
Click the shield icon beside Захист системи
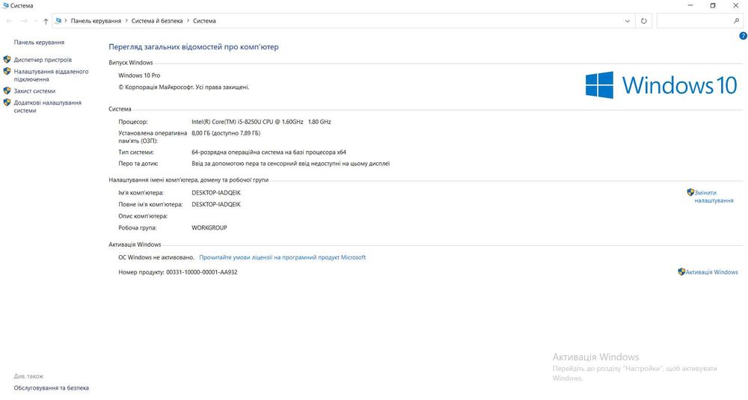(x=7, y=90)
